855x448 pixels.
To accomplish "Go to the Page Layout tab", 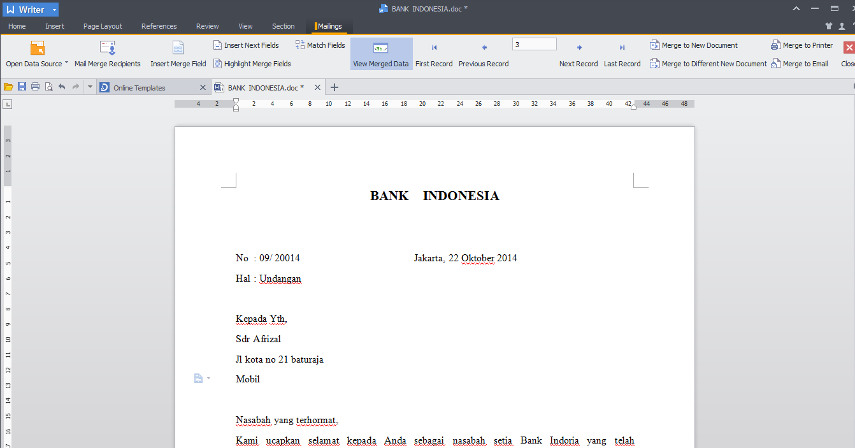I will 103,26.
